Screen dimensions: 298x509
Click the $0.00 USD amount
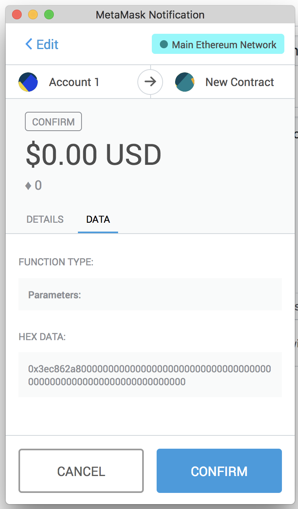pyautogui.click(x=94, y=155)
